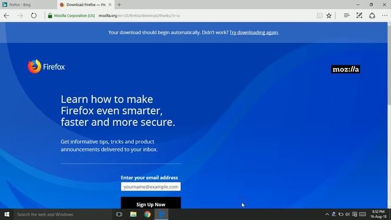Viewport: 391px width, 220px height.
Task: Click "Enter your email address" label
Action: tap(149, 178)
